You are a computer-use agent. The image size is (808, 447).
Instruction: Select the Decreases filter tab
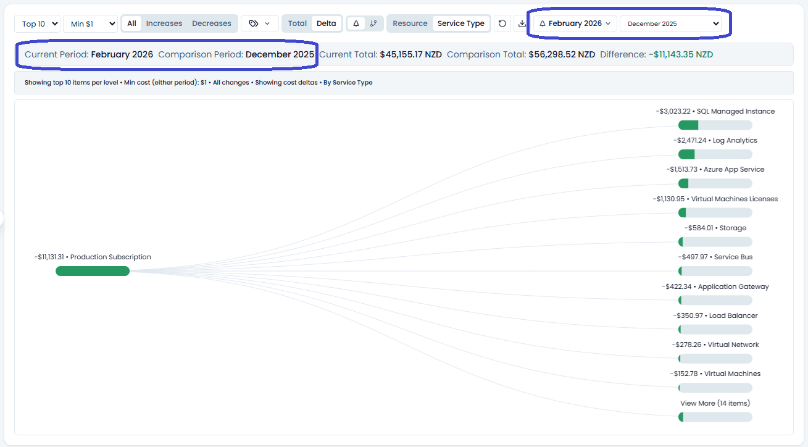[212, 23]
